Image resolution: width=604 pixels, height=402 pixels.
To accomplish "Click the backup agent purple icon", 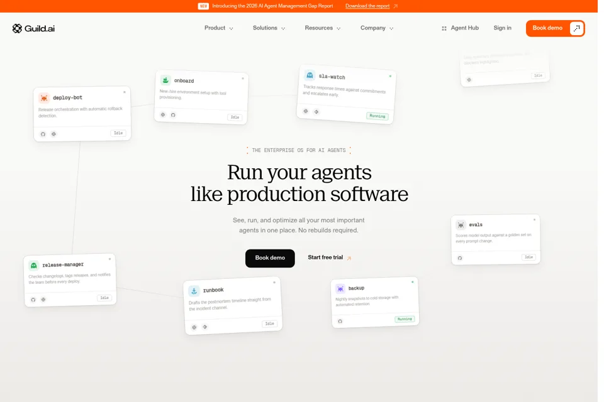I will pyautogui.click(x=340, y=288).
